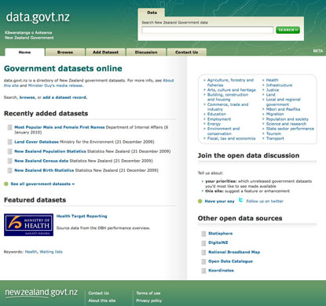Click the document icon beside New Zealand Census data
326x306 pixels.
[x=9, y=161]
